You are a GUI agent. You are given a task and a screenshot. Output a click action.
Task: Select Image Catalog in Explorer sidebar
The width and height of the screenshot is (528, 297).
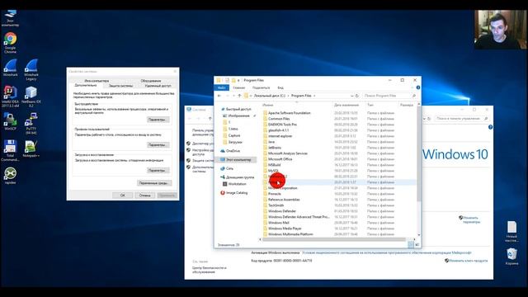coord(234,193)
